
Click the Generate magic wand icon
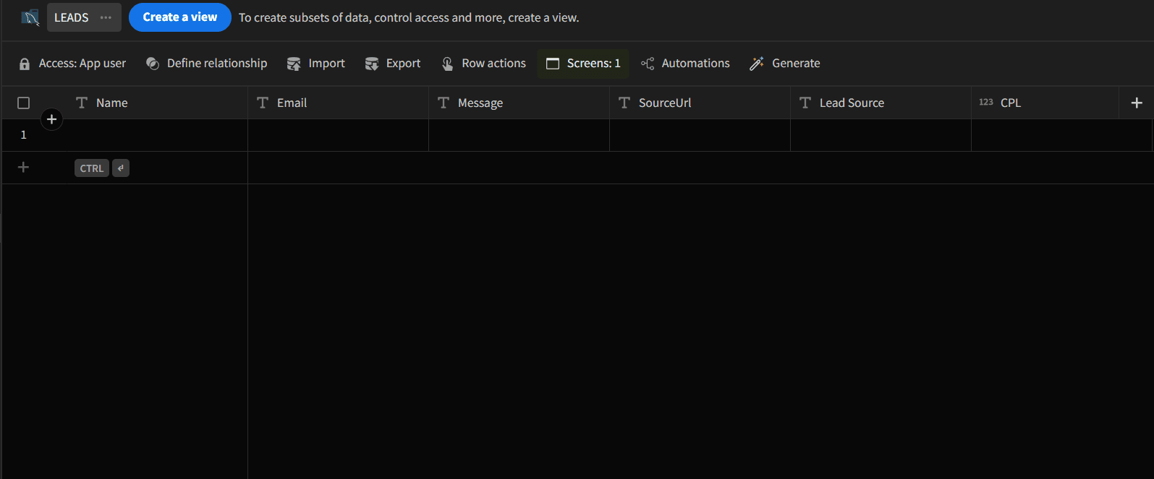click(x=757, y=64)
